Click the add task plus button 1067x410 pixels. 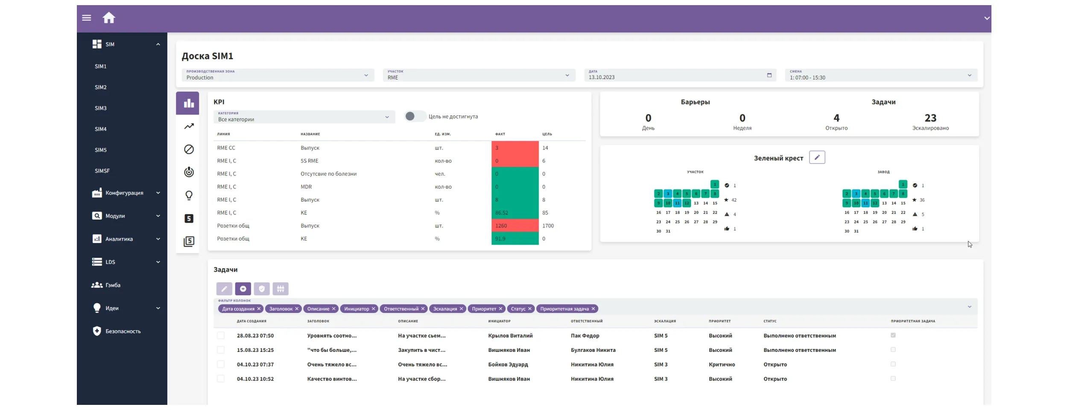click(243, 289)
